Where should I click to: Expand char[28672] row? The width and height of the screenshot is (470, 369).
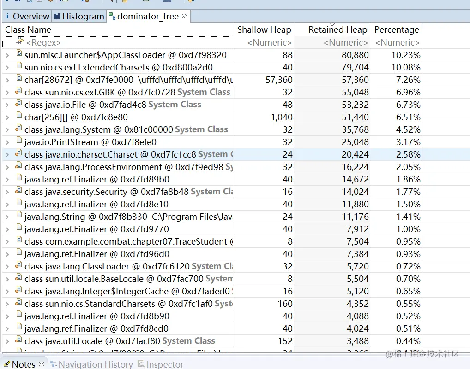click(x=7, y=80)
